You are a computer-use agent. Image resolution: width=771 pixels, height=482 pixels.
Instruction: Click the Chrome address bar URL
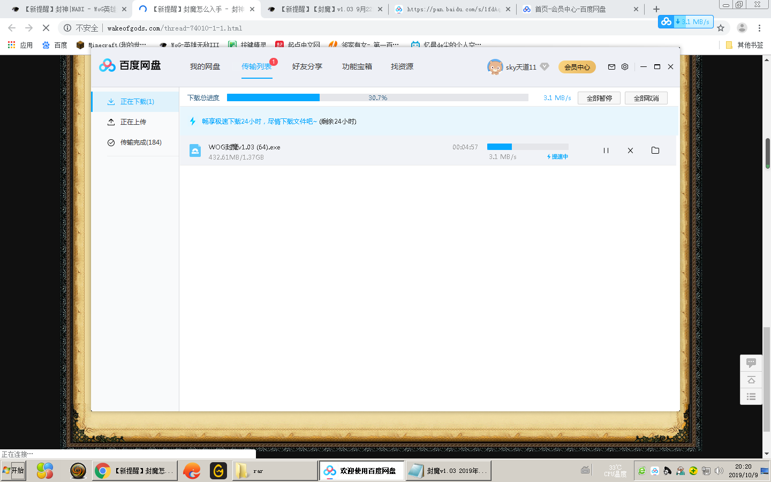point(175,28)
